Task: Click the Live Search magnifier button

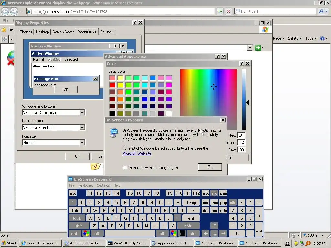Action: pyautogui.click(x=321, y=11)
